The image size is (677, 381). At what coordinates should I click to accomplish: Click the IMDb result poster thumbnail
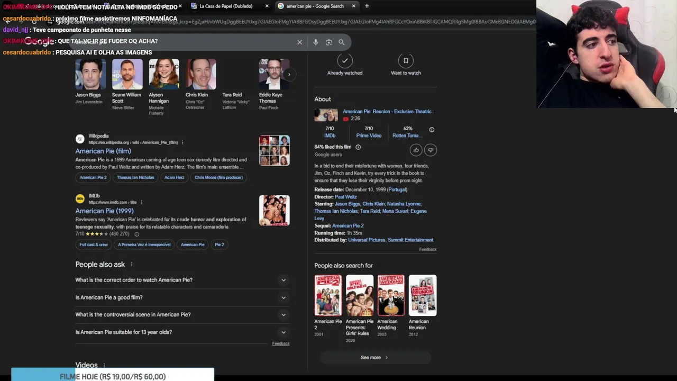(x=275, y=211)
